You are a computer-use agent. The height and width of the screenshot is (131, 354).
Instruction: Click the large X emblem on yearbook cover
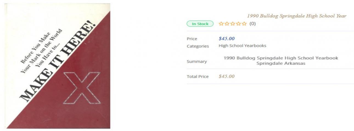click(82, 88)
